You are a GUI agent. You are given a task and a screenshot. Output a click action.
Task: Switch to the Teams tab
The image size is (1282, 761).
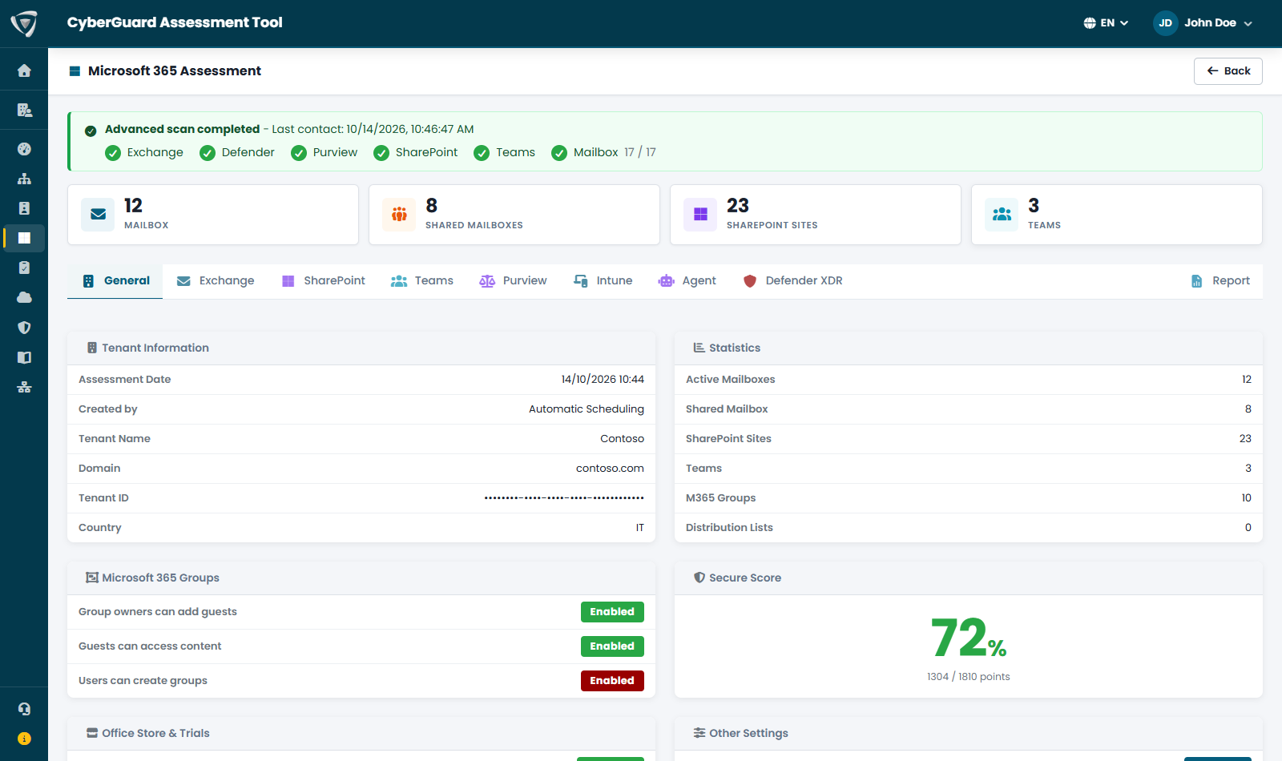click(x=422, y=281)
